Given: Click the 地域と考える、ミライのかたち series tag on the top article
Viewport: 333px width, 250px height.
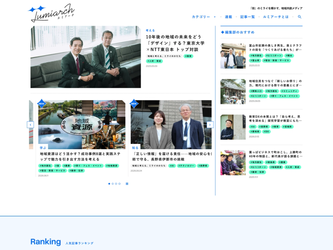Looking at the screenshot, I should coord(164,56).
